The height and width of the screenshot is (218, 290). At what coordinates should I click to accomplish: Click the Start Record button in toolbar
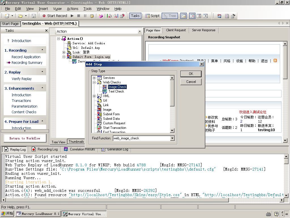click(55, 16)
